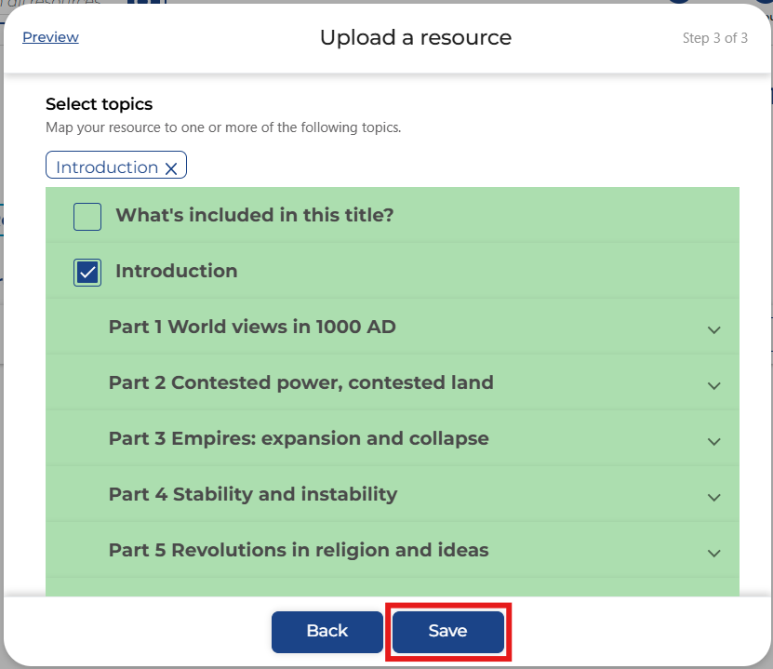The image size is (773, 669).
Task: Select 'Part 5 Revolutions in religion and ideas' label
Action: point(298,550)
